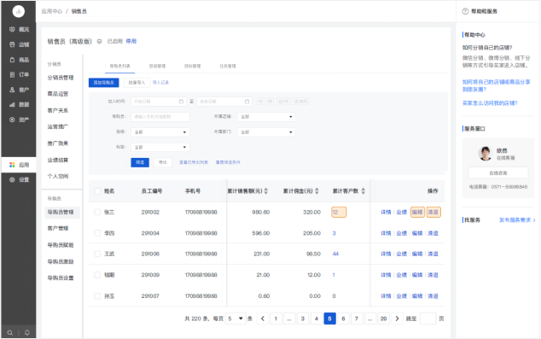Tick the checkbox for employee 291009
This screenshot has height=339, width=541.
[x=97, y=275]
